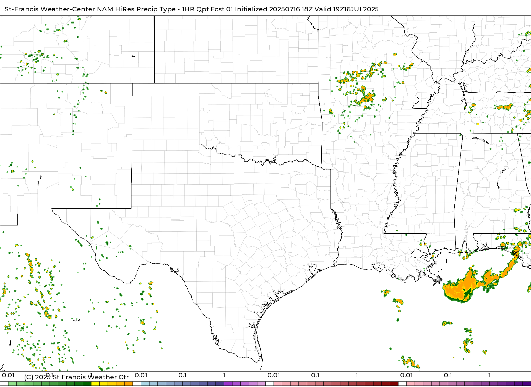Pick the darkest green swatch before yellow
The image size is (531, 387).
(87, 384)
